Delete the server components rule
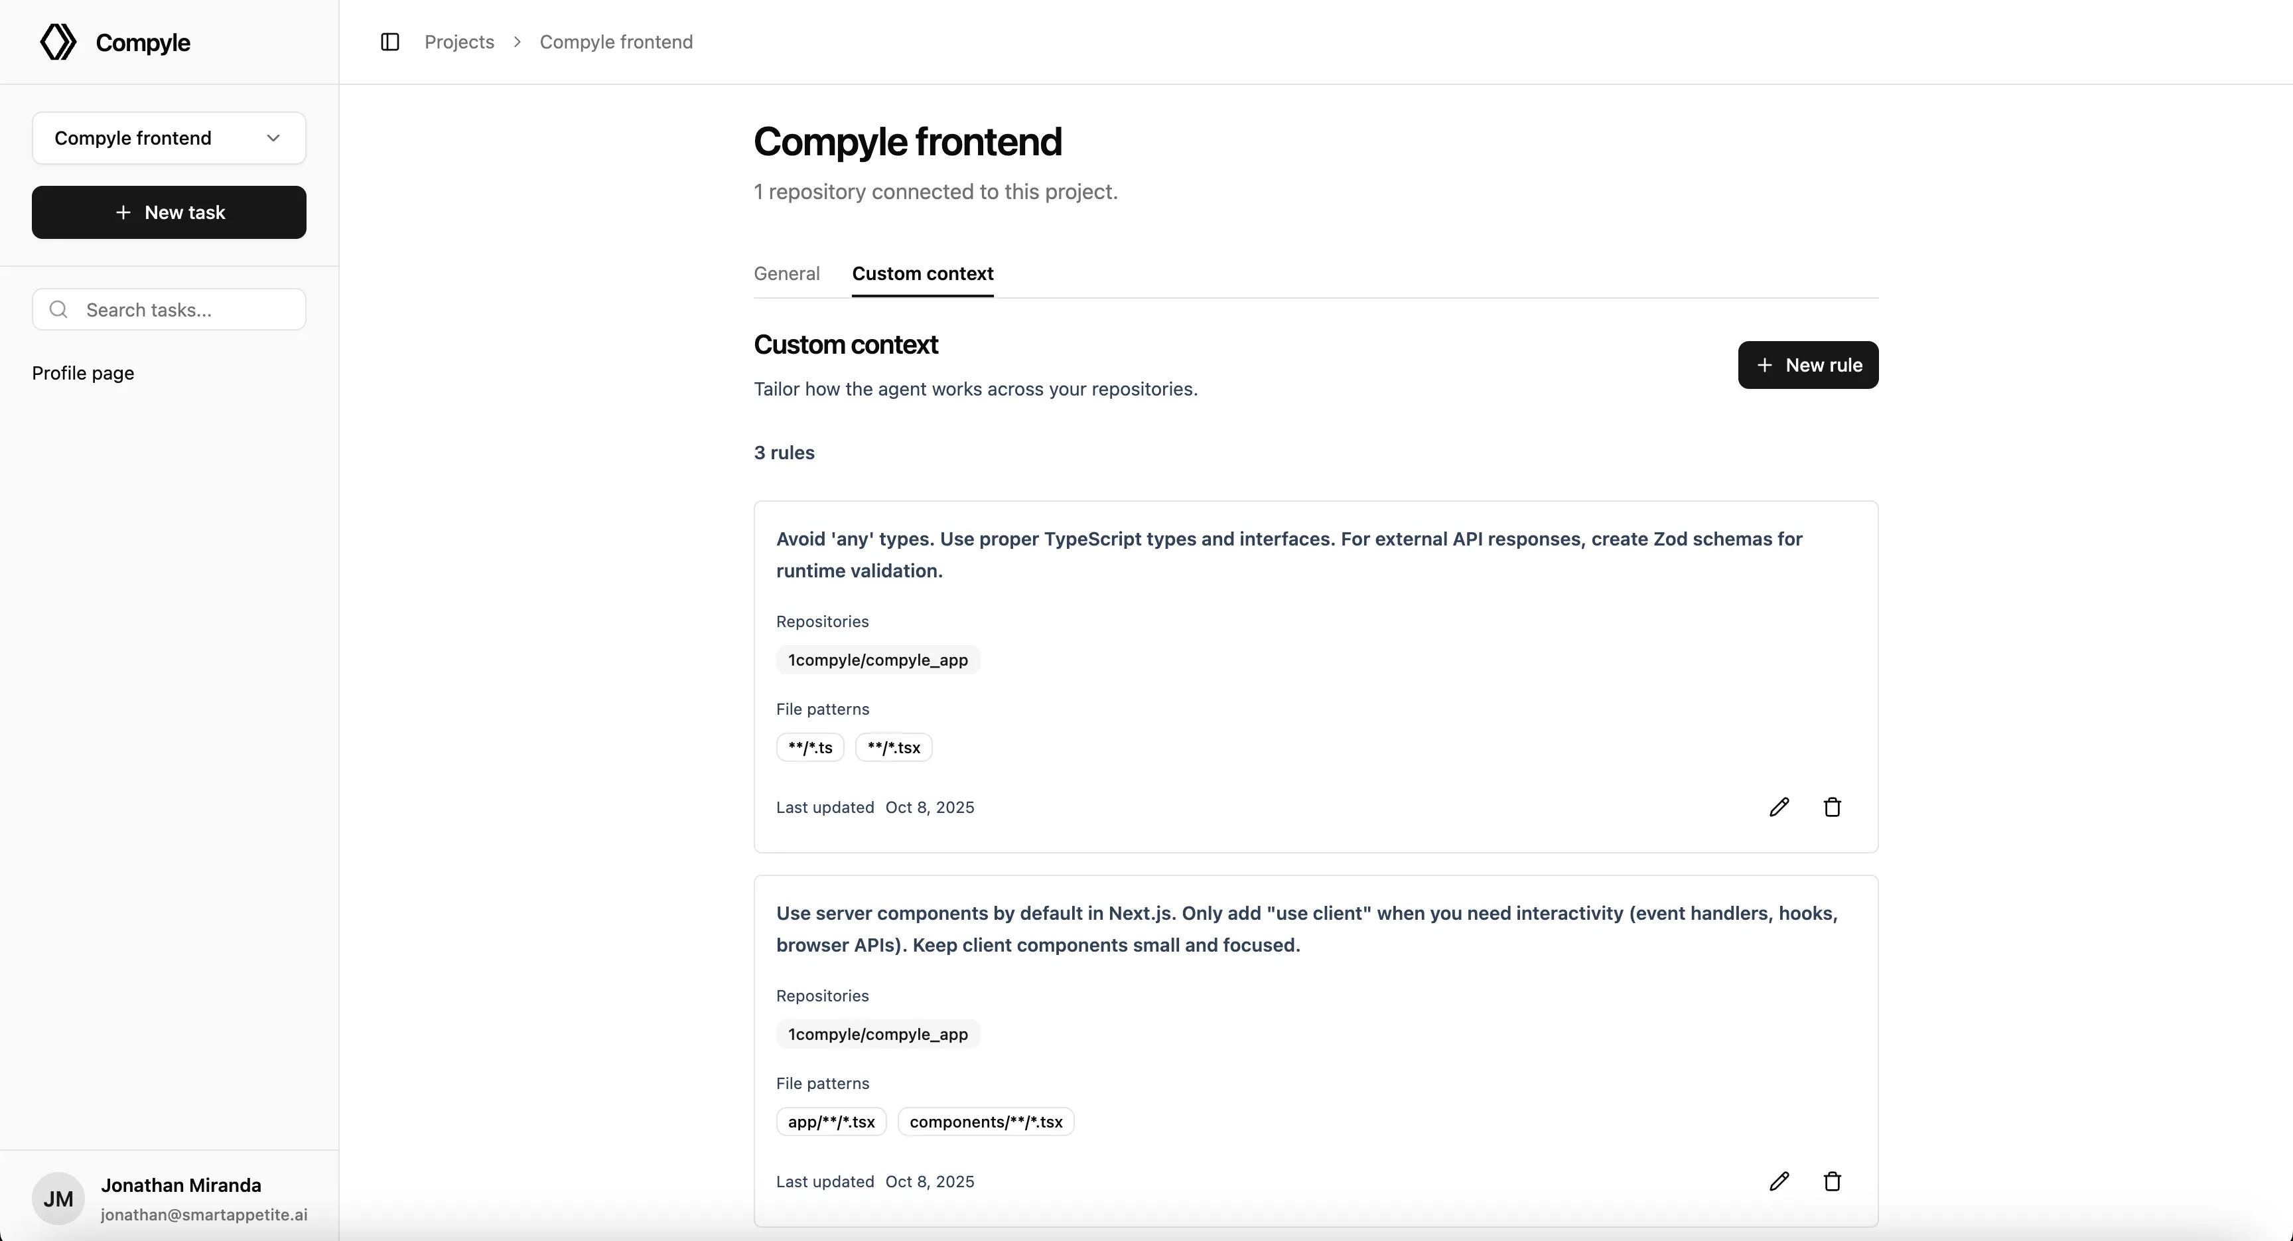 click(1832, 1181)
